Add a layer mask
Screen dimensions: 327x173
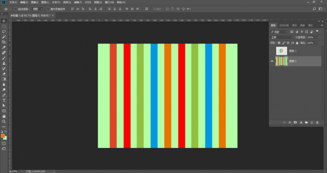pyautogui.click(x=295, y=123)
